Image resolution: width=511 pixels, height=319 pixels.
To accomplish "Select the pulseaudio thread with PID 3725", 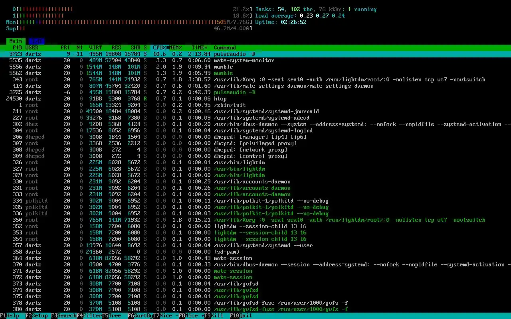I will pos(255,92).
